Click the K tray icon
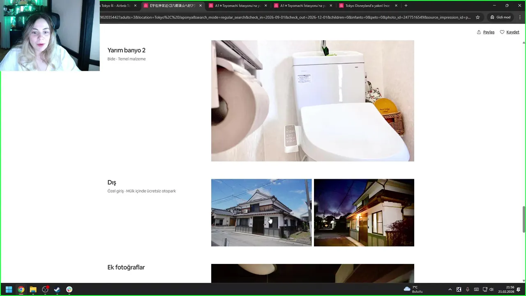The width and height of the screenshot is (526, 296). [x=459, y=289]
